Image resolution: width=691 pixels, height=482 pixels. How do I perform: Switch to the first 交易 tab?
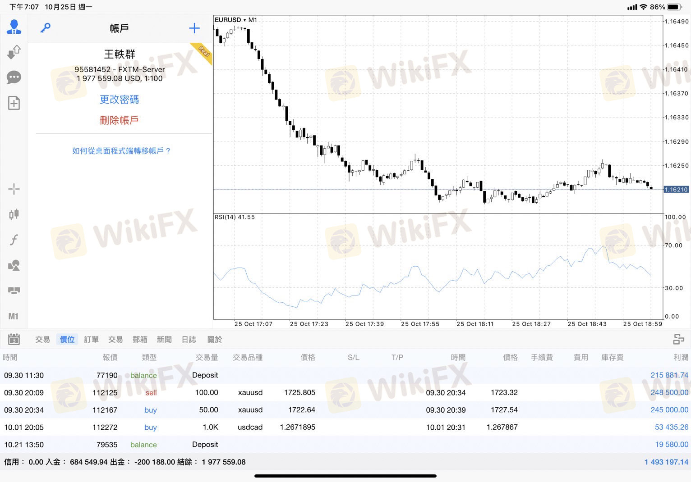coord(43,340)
